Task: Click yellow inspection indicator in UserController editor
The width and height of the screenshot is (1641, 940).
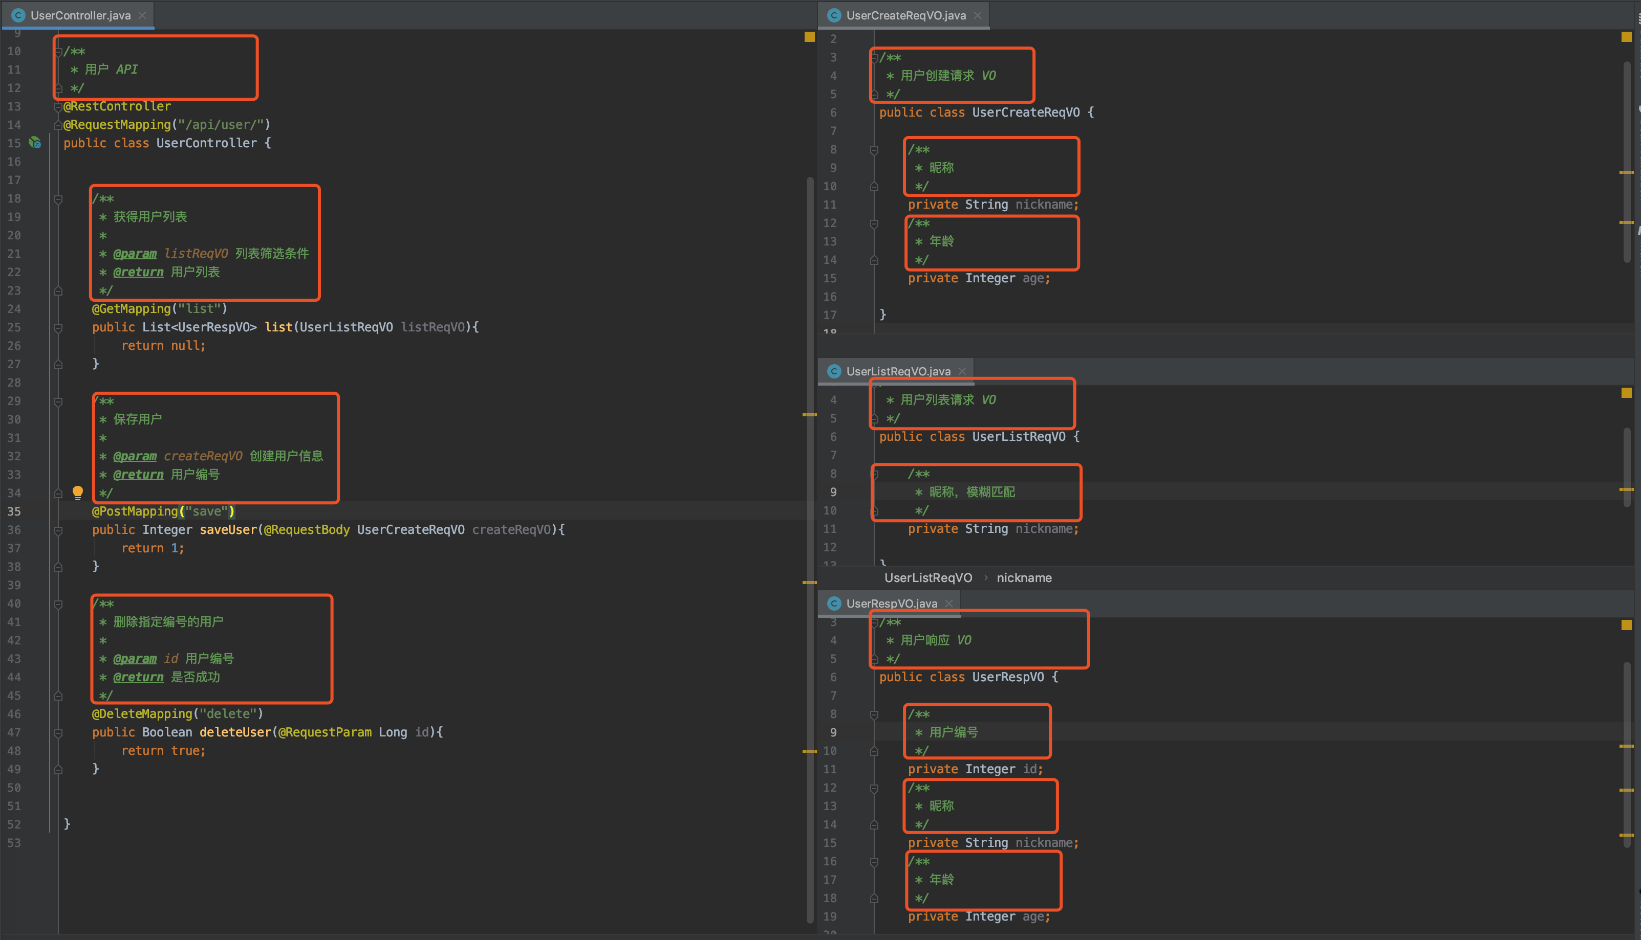Action: tap(809, 37)
